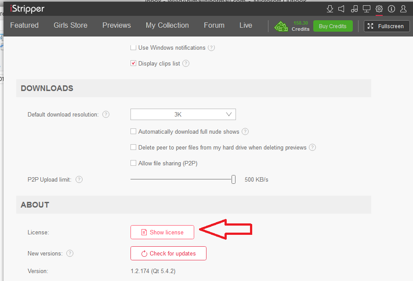413x281 pixels.
Task: Click the monitor display icon
Action: 366,9
